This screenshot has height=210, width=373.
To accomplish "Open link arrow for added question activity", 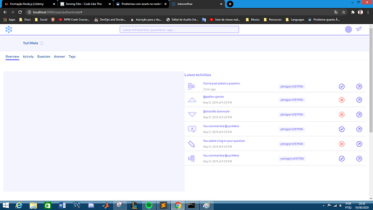I will click(x=359, y=87).
